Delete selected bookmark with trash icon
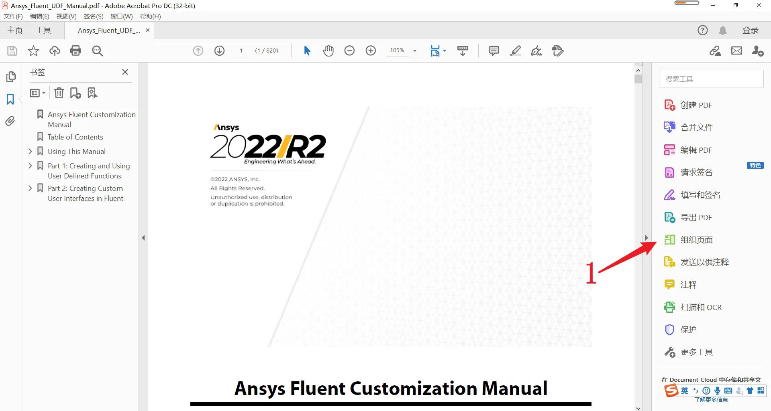The width and height of the screenshot is (771, 411). point(59,93)
